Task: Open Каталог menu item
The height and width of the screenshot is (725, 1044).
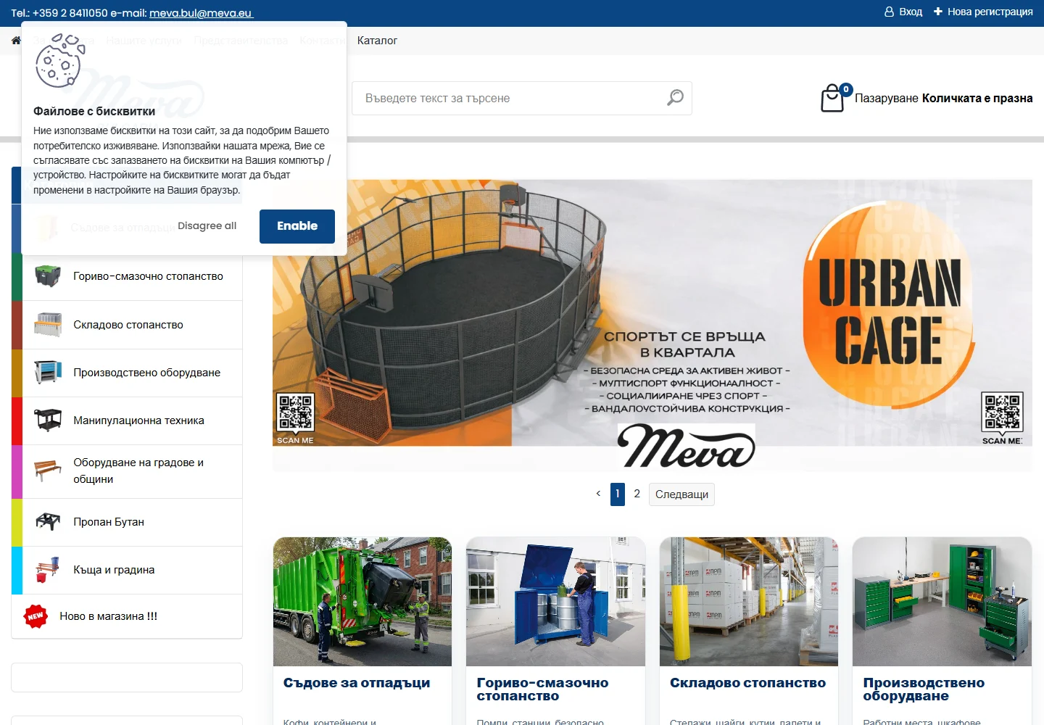Action: click(x=377, y=41)
